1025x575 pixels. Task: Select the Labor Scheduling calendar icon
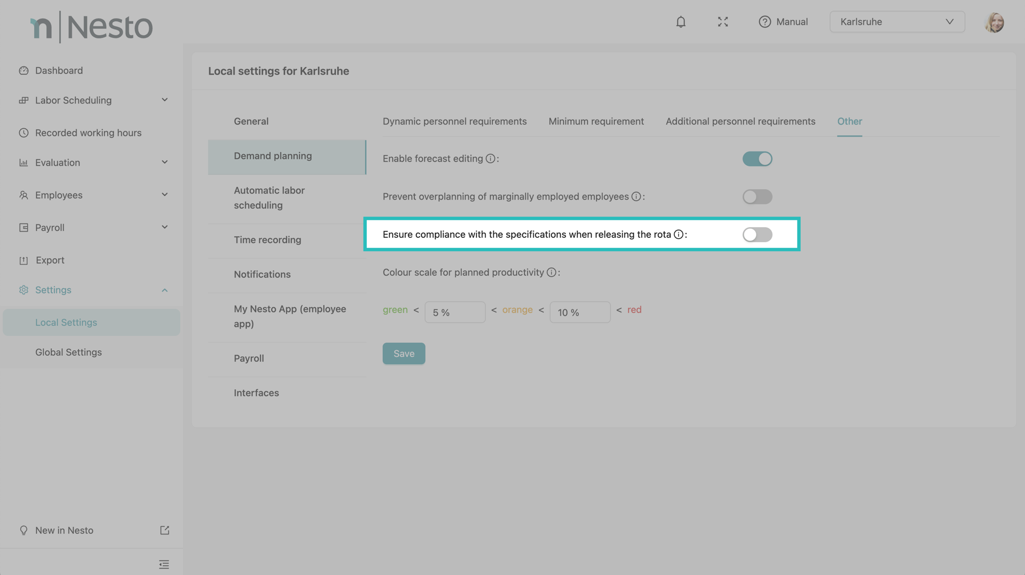point(24,100)
